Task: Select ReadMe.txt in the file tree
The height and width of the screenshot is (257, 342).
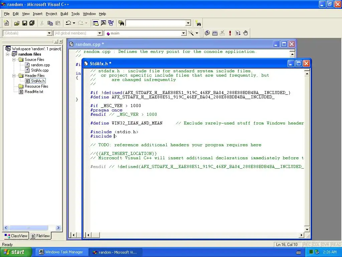Action: point(34,92)
